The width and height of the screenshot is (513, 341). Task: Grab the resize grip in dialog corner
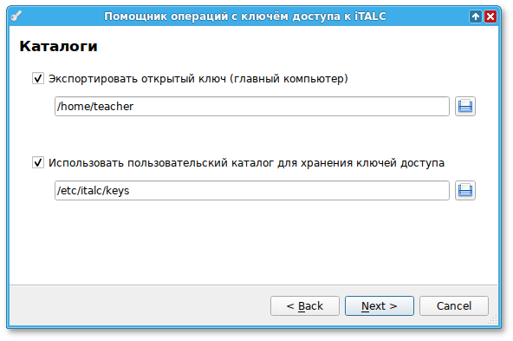coord(493,320)
